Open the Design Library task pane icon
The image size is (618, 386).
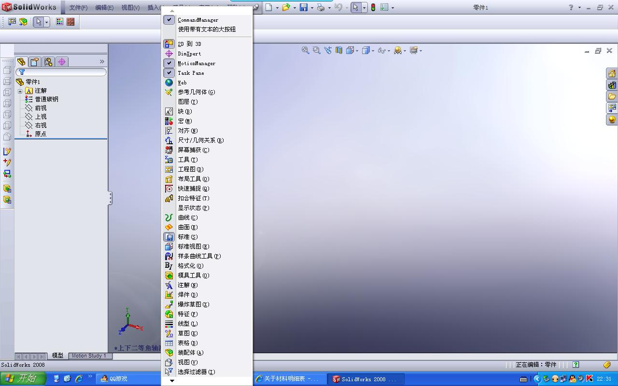[x=612, y=85]
